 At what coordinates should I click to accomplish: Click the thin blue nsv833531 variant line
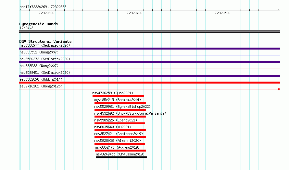[x=149, y=55]
